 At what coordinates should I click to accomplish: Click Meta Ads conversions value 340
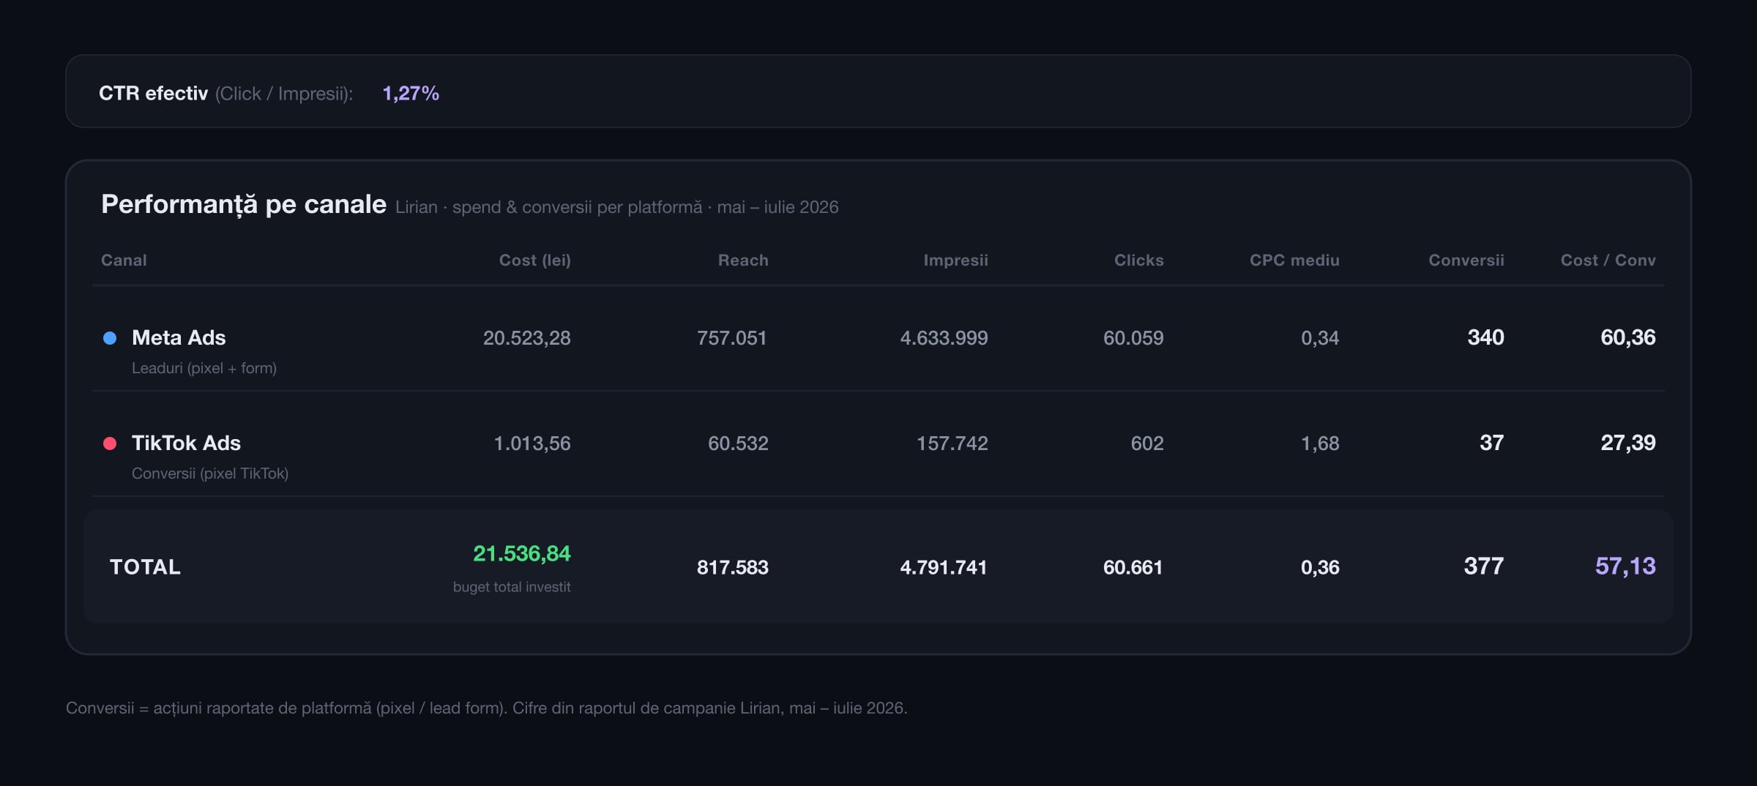click(x=1485, y=337)
